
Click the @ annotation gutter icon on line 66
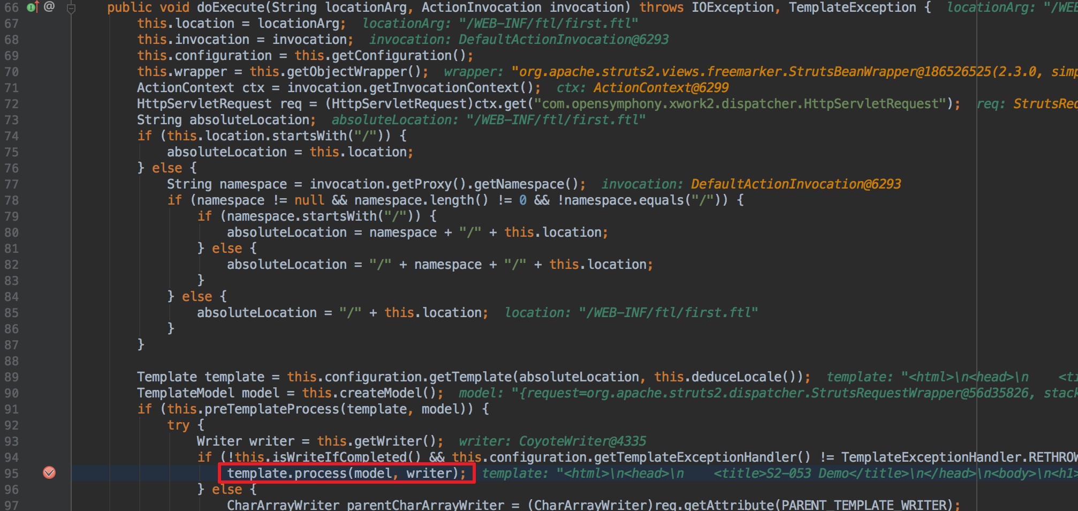click(49, 6)
